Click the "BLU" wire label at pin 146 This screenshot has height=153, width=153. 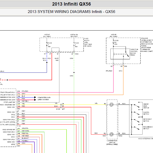click(x=23, y=96)
